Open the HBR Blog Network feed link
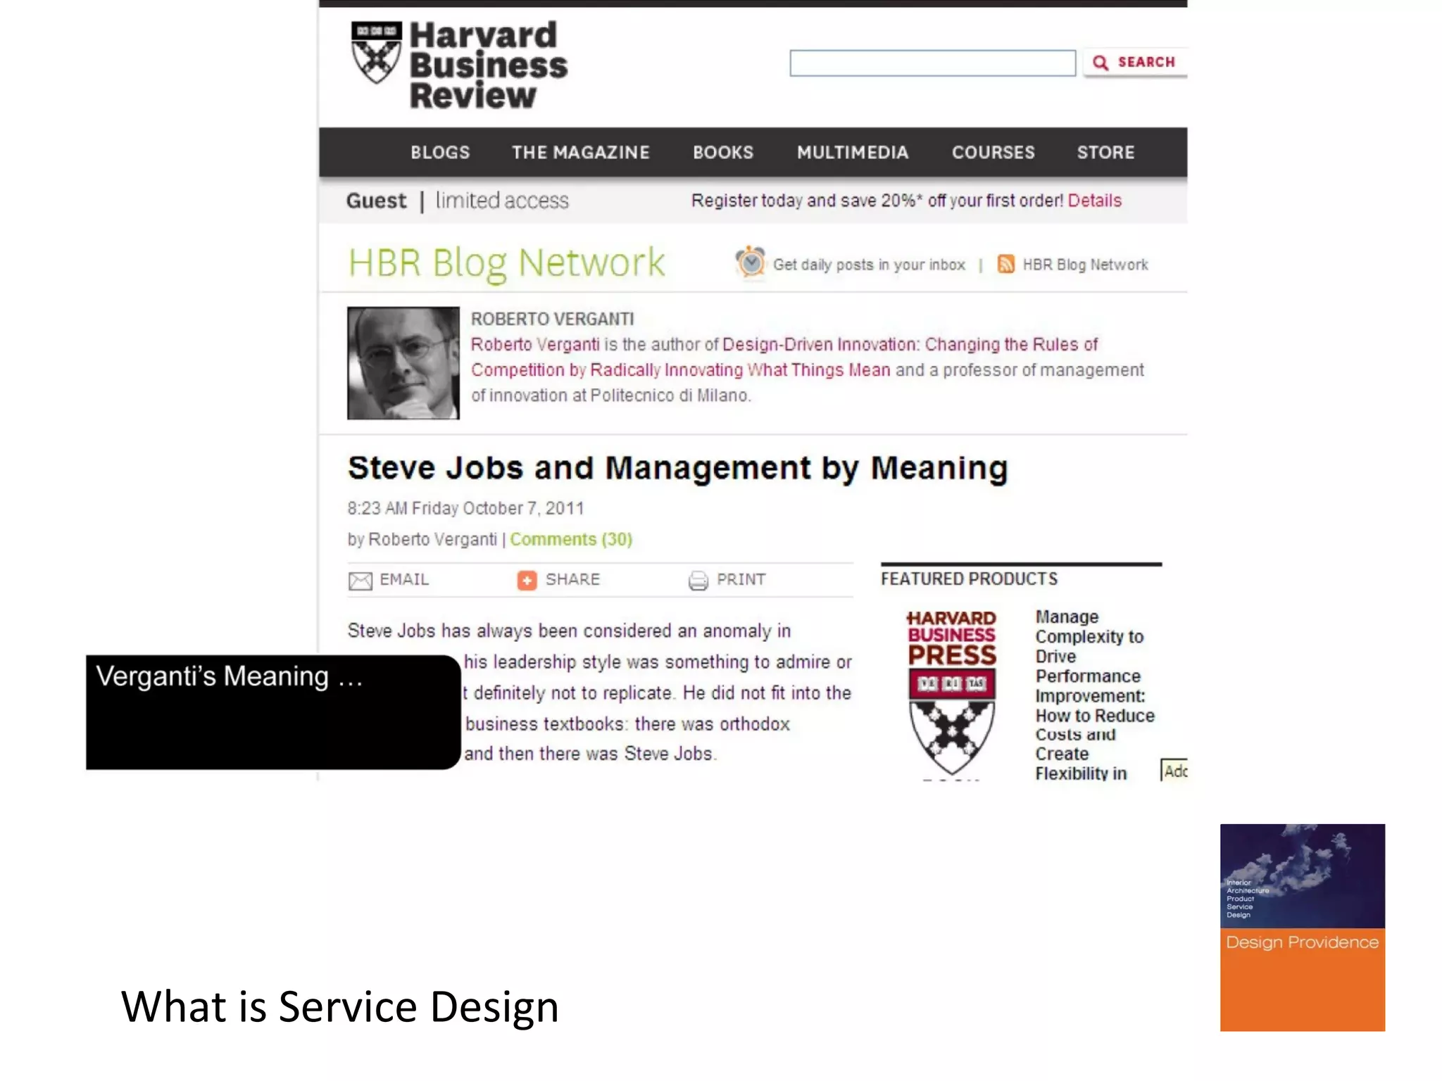 (1085, 265)
